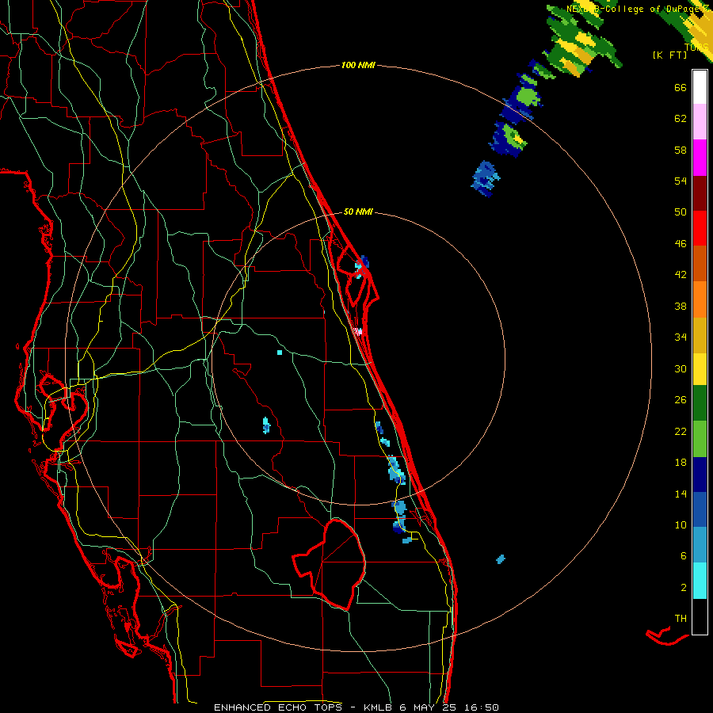Click the 'NEXLAB-College of DuPage' credit text

pos(635,9)
